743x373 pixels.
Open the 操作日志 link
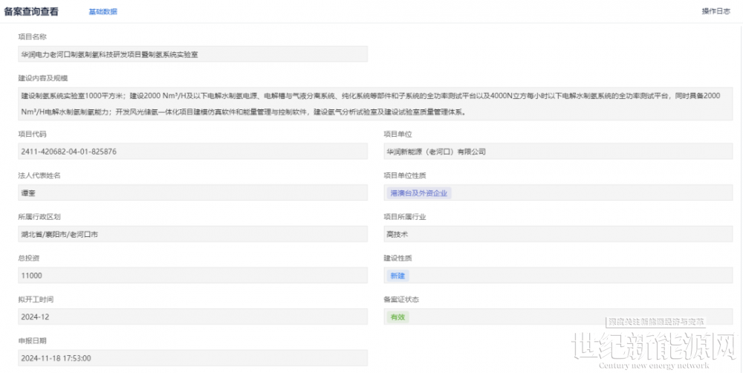click(716, 11)
